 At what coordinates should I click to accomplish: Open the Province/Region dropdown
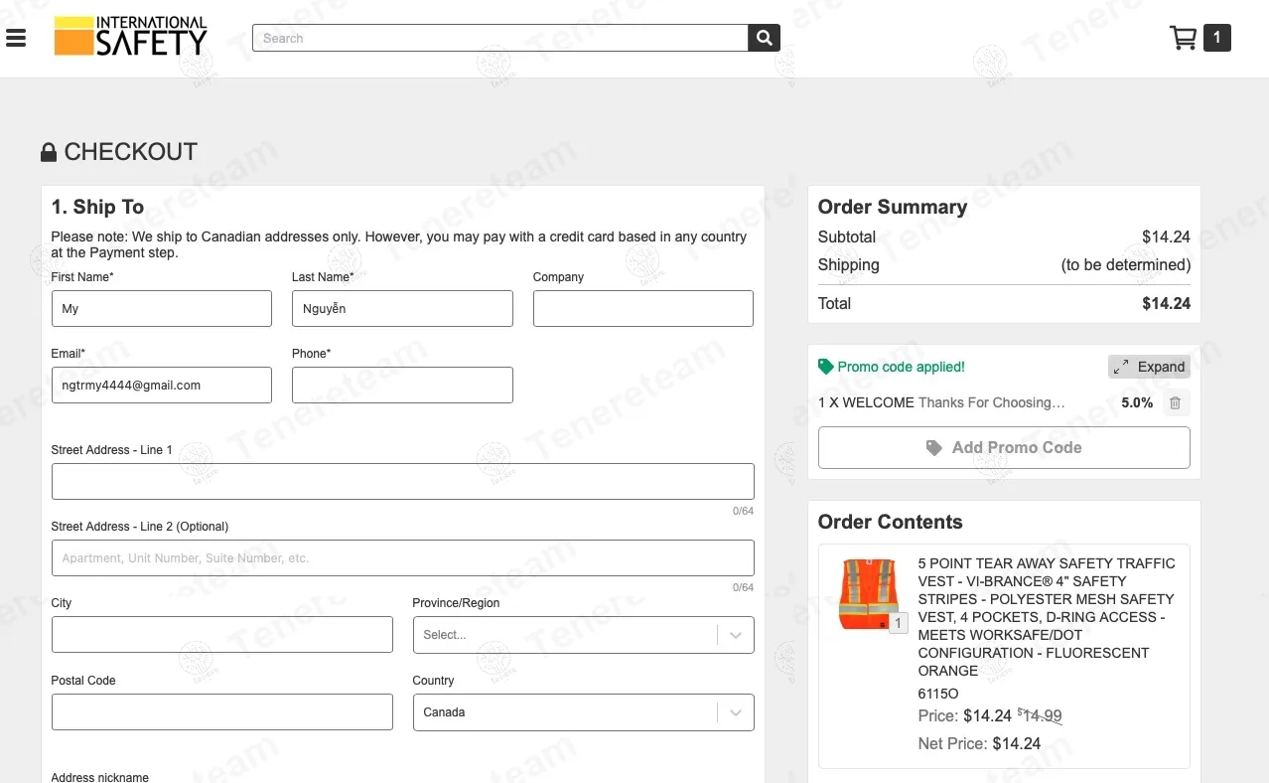coord(583,635)
